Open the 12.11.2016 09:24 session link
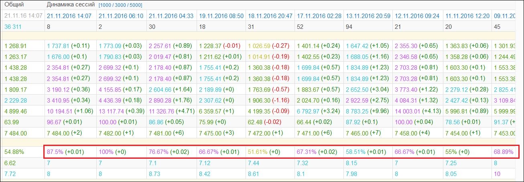 (417, 16)
